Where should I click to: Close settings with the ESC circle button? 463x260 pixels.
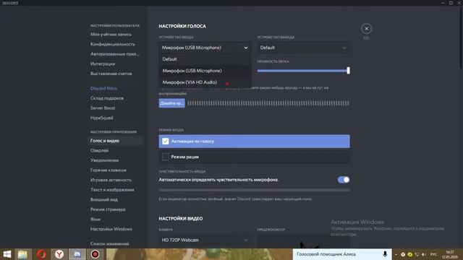pyautogui.click(x=367, y=29)
